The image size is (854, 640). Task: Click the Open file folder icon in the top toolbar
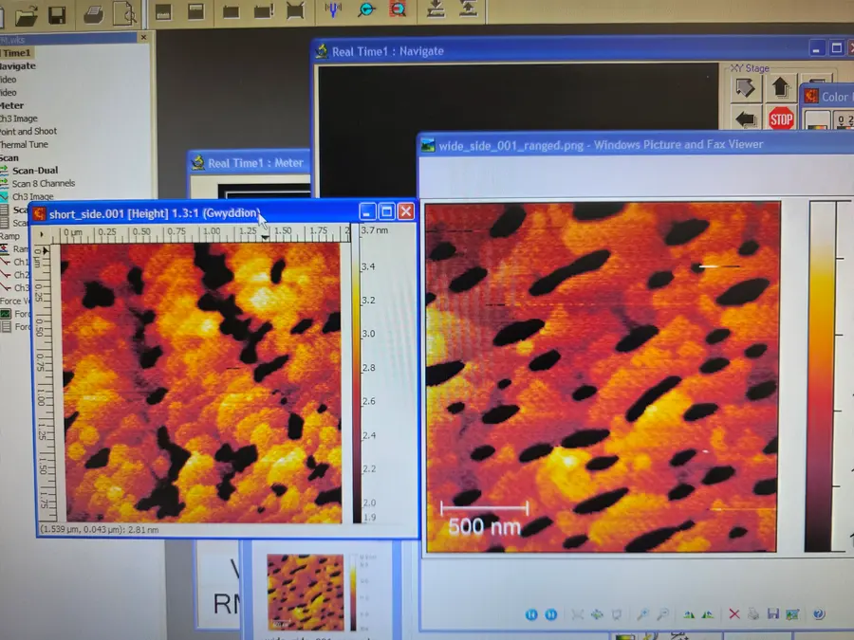coord(26,14)
